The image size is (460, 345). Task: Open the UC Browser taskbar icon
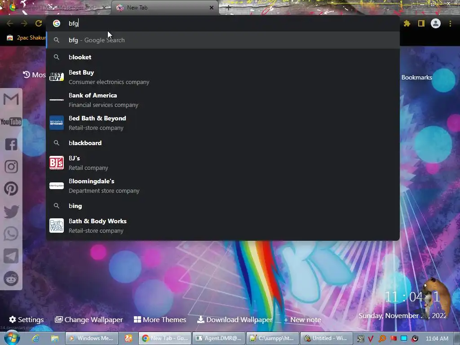pos(128,338)
